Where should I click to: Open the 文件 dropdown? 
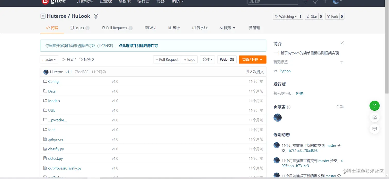point(207,59)
